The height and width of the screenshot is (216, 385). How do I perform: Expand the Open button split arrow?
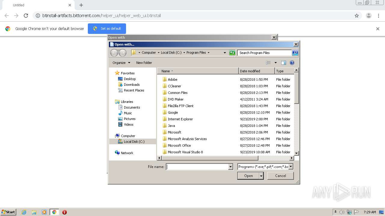[261, 176]
